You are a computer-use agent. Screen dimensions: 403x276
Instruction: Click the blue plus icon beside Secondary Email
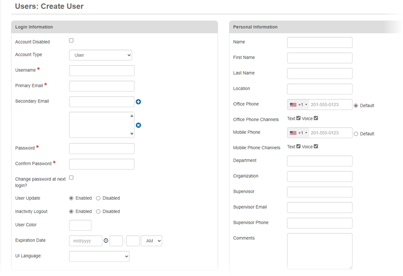[x=138, y=101]
